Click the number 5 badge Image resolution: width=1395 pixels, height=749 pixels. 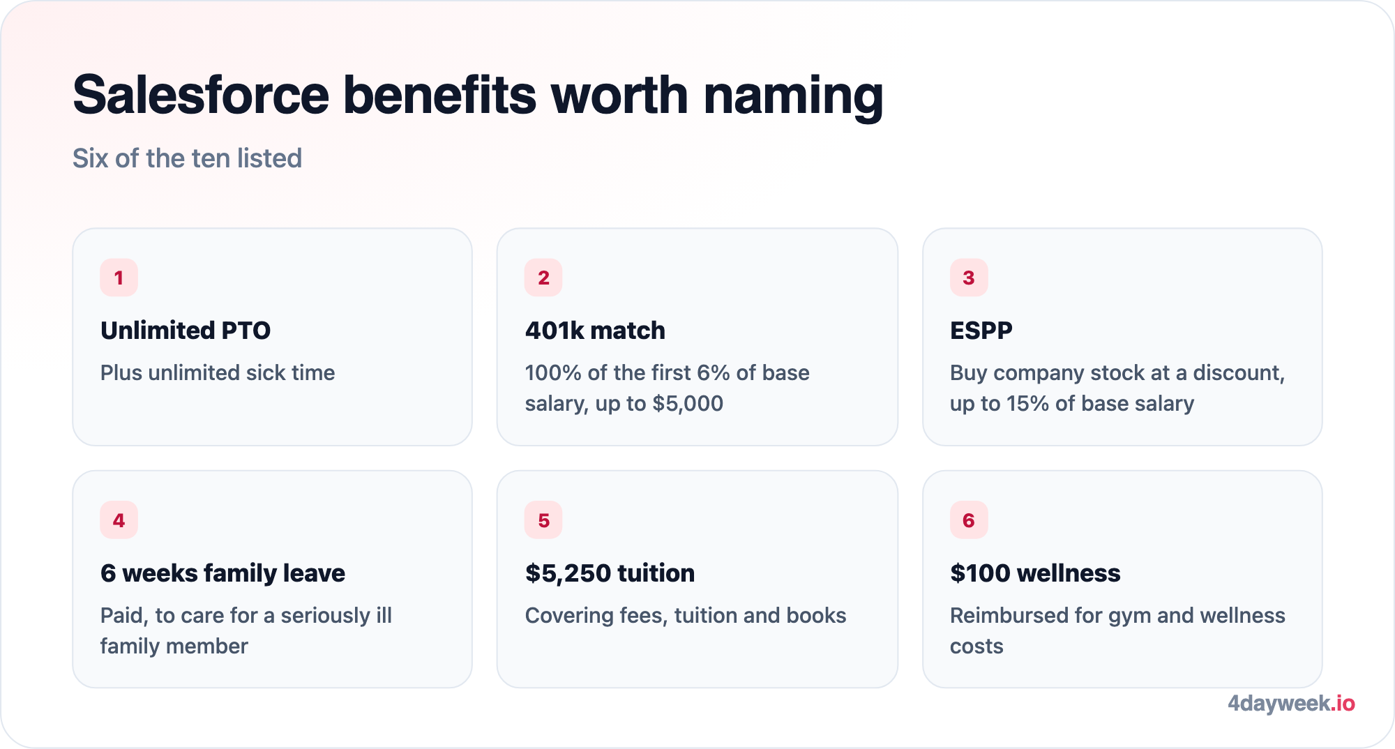543,520
